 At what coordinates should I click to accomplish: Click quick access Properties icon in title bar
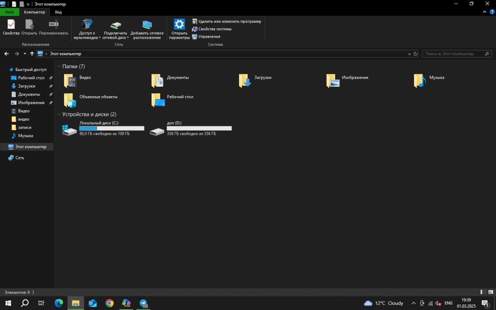click(14, 4)
